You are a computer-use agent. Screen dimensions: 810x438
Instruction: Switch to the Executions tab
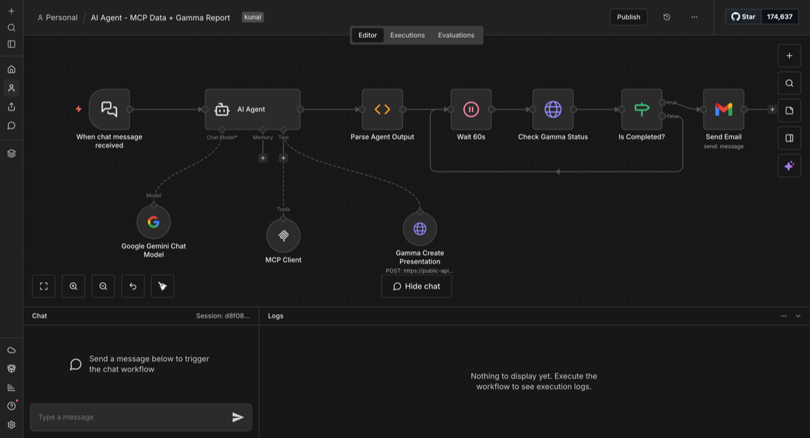(408, 35)
